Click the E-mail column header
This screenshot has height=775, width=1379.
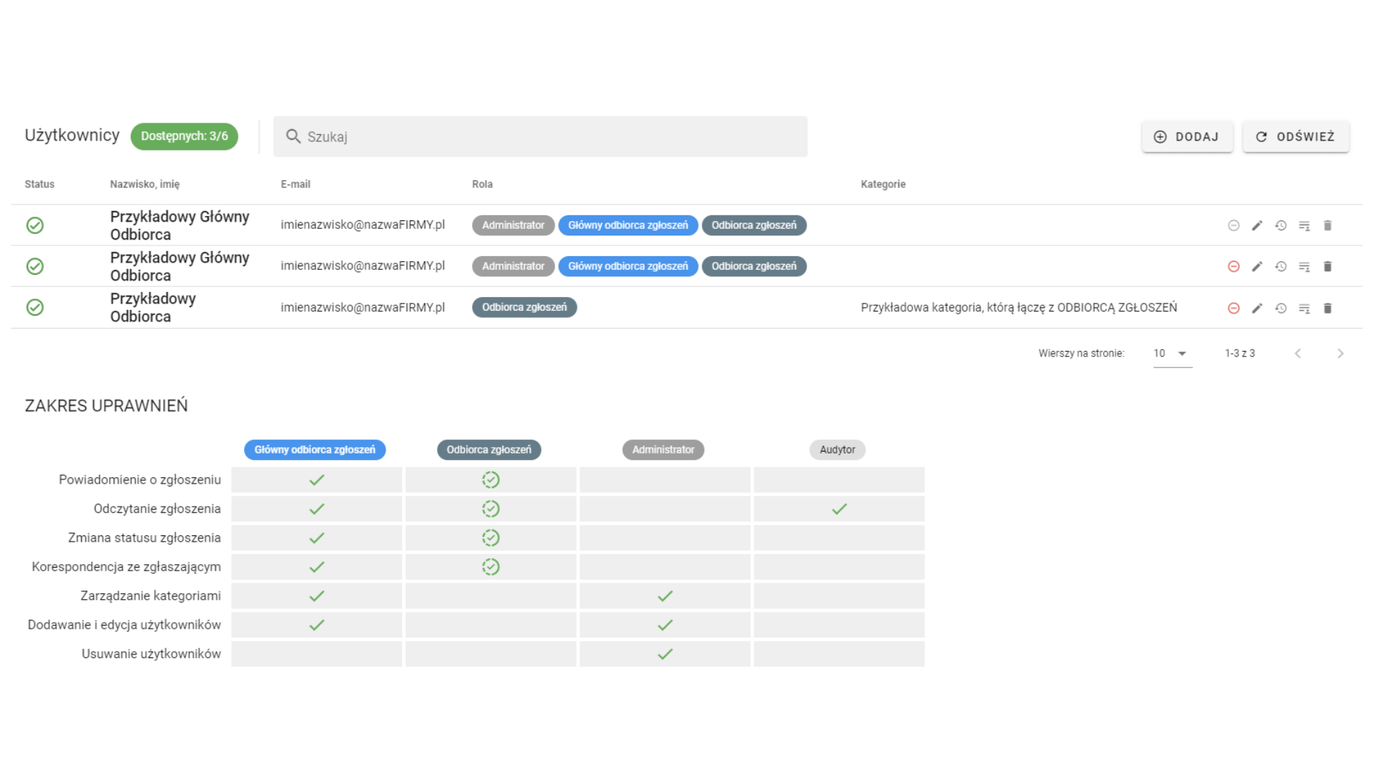click(x=295, y=184)
